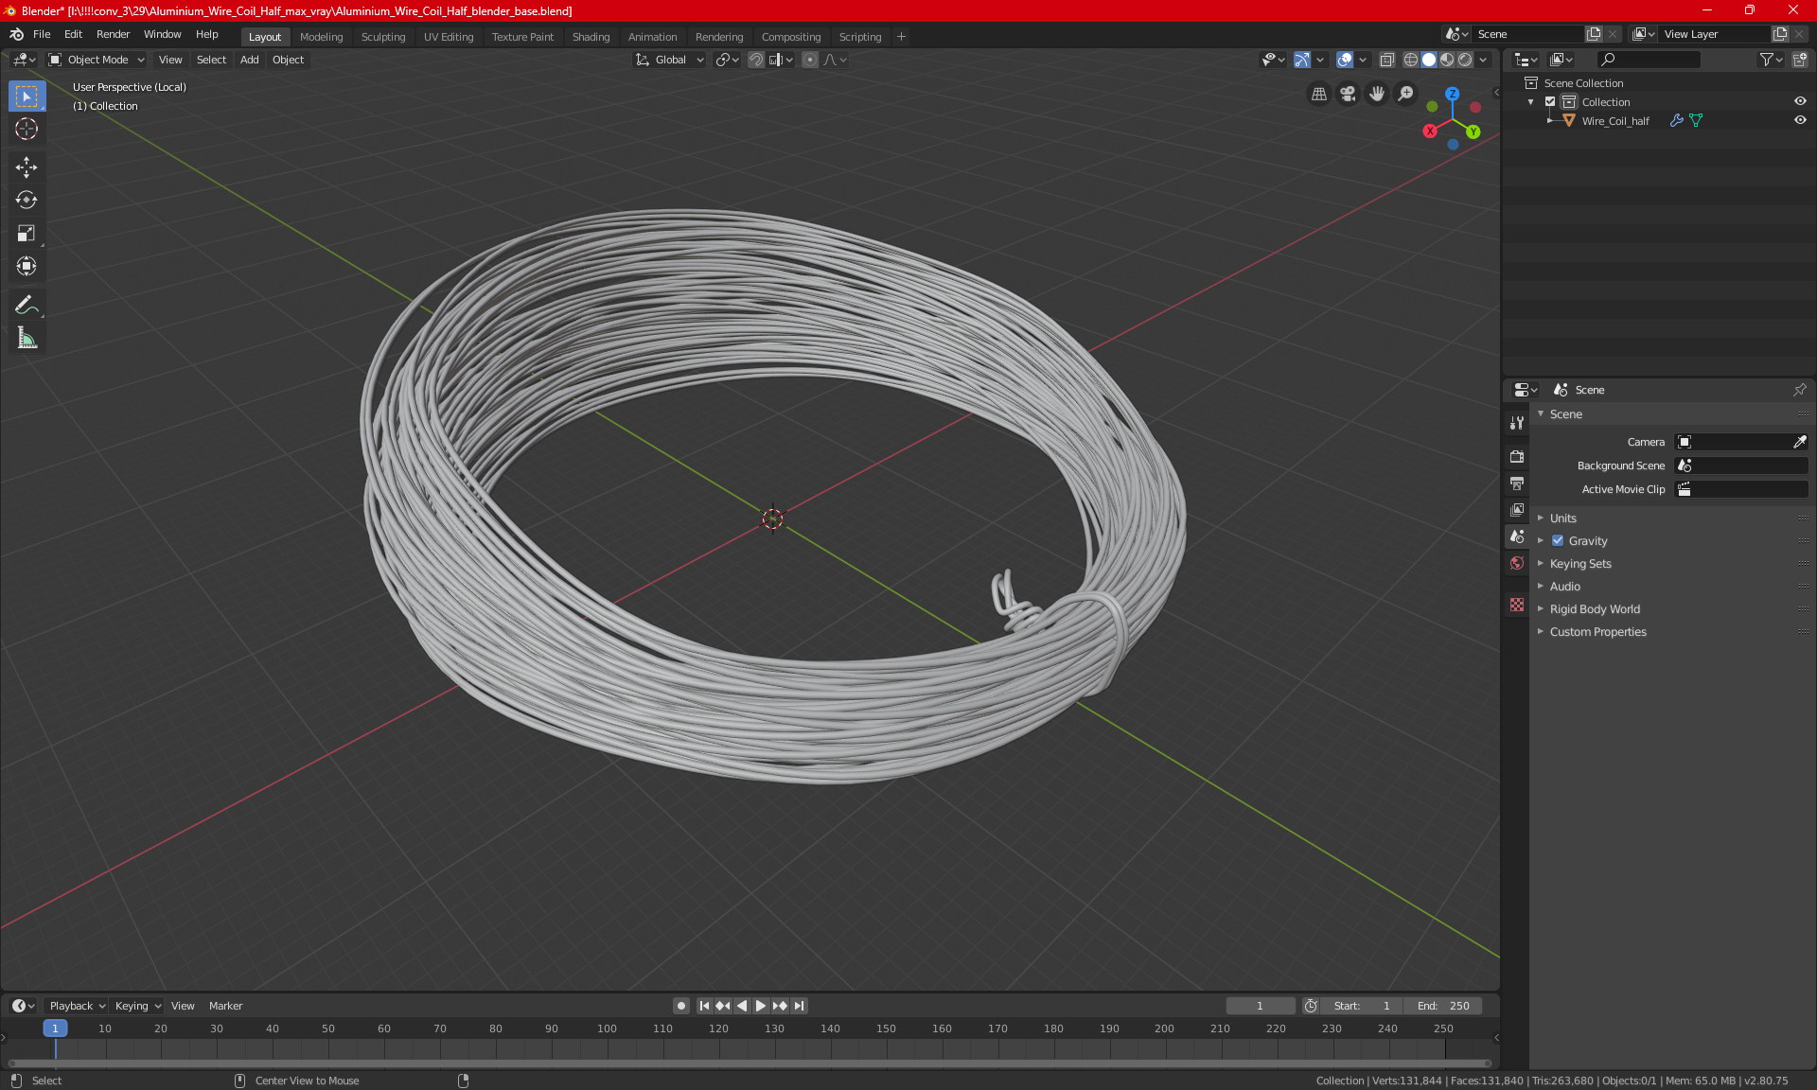Viewport: 1817px width, 1090px height.
Task: Activate the Rotate tool
Action: [x=26, y=200]
